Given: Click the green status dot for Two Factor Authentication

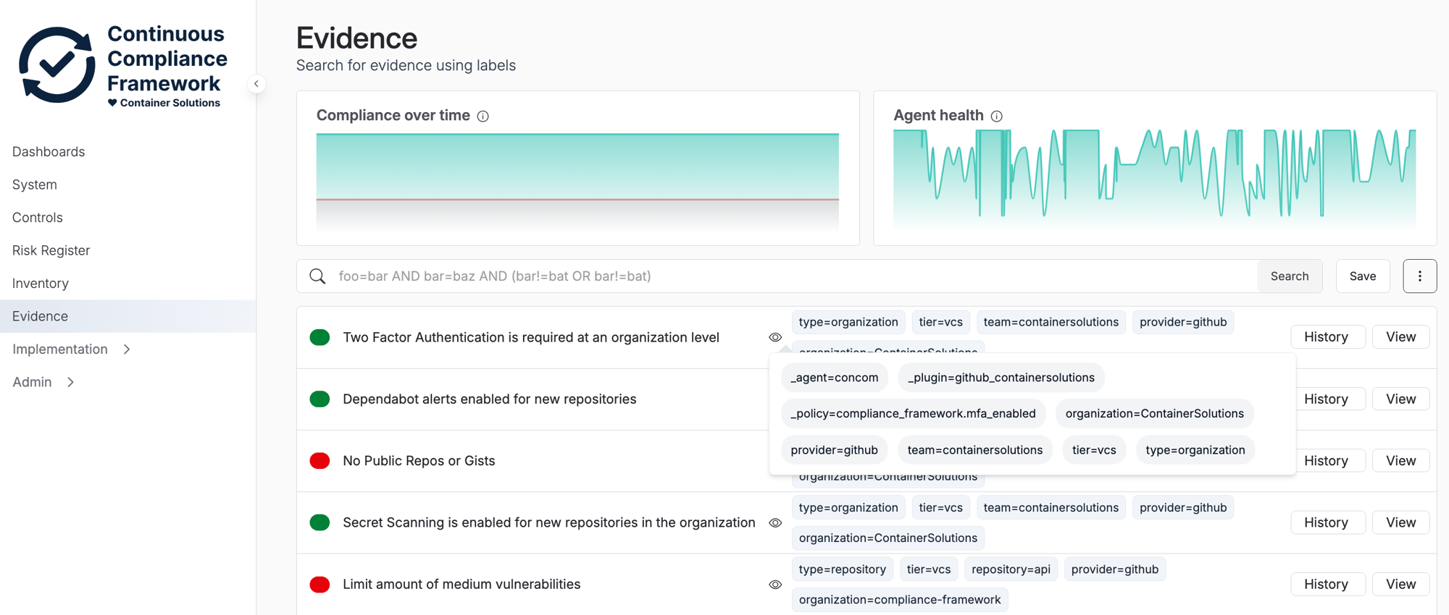Looking at the screenshot, I should pyautogui.click(x=320, y=337).
